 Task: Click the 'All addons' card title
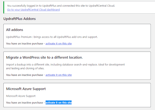click(15, 30)
